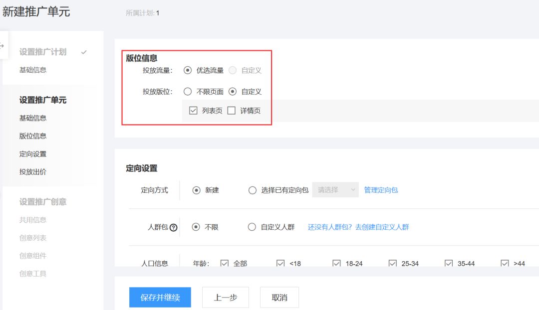Click the 上一步 button

click(226, 298)
